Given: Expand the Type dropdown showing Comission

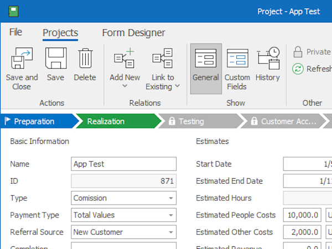Looking at the screenshot, I should [171, 198].
